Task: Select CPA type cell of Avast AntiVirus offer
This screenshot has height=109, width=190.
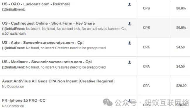Action: point(146,86)
